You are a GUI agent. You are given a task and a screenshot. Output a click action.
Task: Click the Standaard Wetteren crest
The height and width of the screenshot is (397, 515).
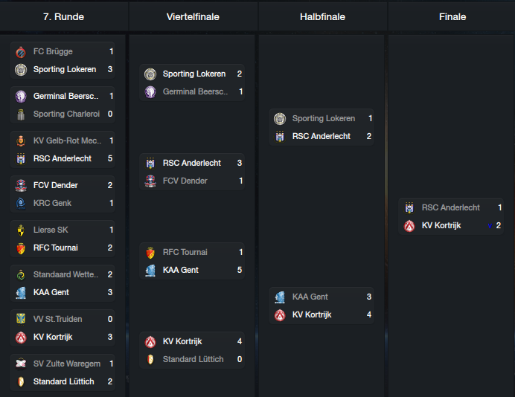point(21,275)
